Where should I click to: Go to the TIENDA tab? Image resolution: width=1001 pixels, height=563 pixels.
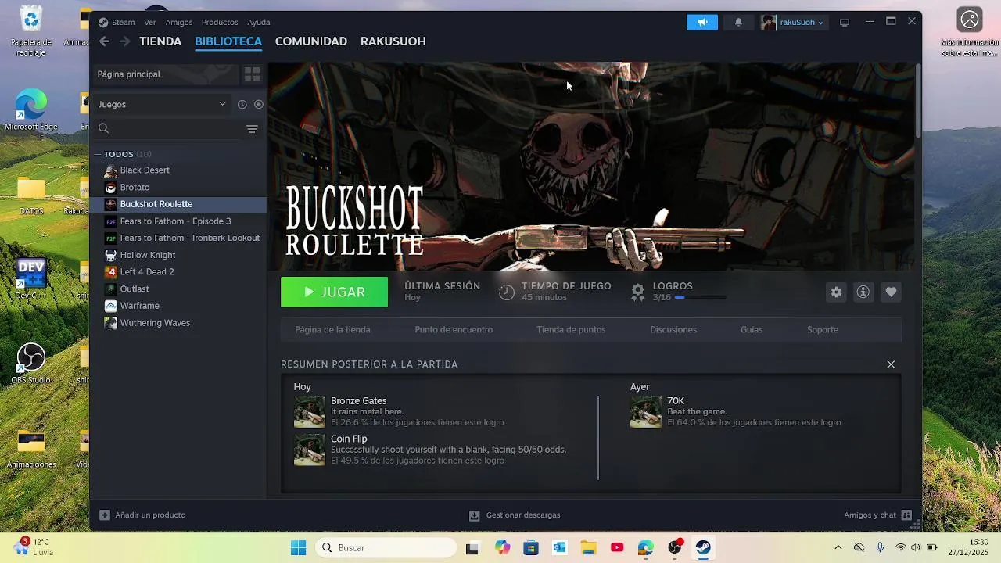point(160,41)
